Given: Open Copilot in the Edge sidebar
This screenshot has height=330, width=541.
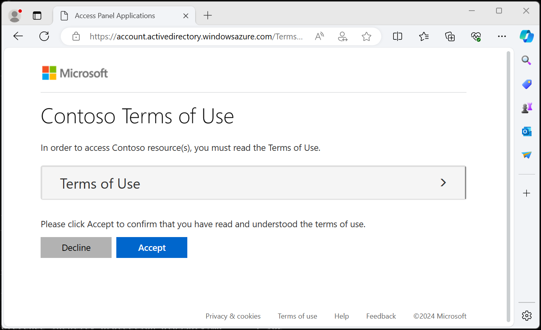Looking at the screenshot, I should pos(527,36).
